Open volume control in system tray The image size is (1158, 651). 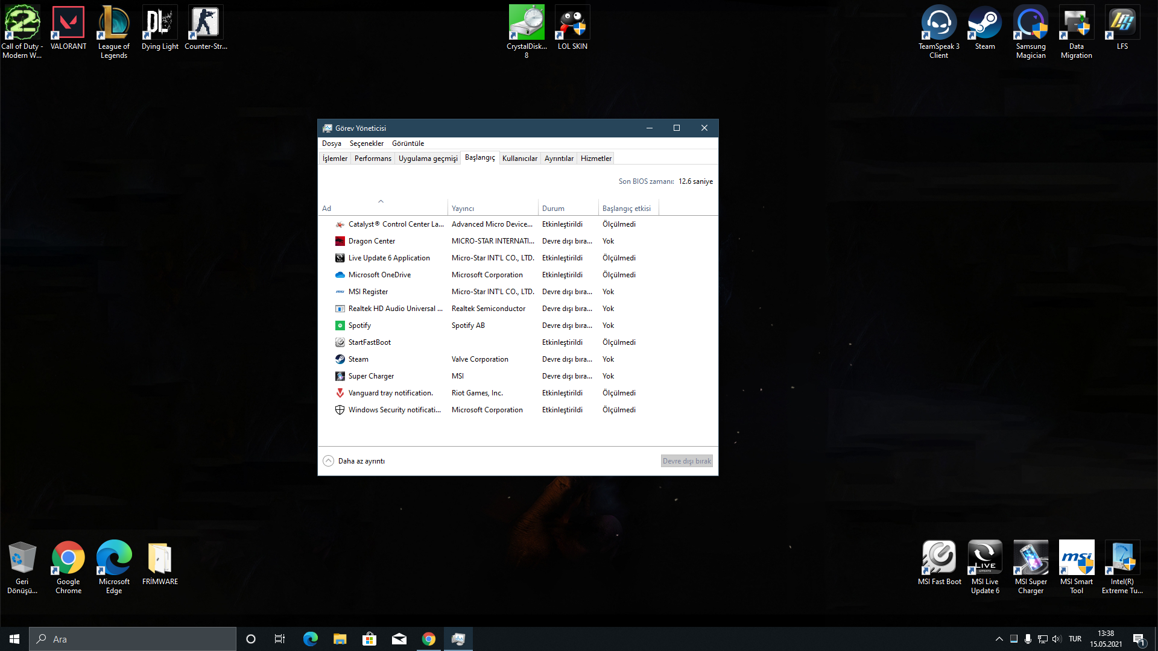tap(1057, 639)
